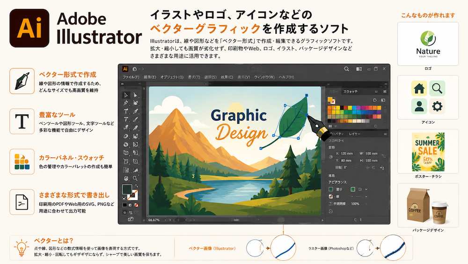Viewport: 468px width, 264px height.
Task: Open the Nature logo sample thumbnail
Action: coord(428,44)
